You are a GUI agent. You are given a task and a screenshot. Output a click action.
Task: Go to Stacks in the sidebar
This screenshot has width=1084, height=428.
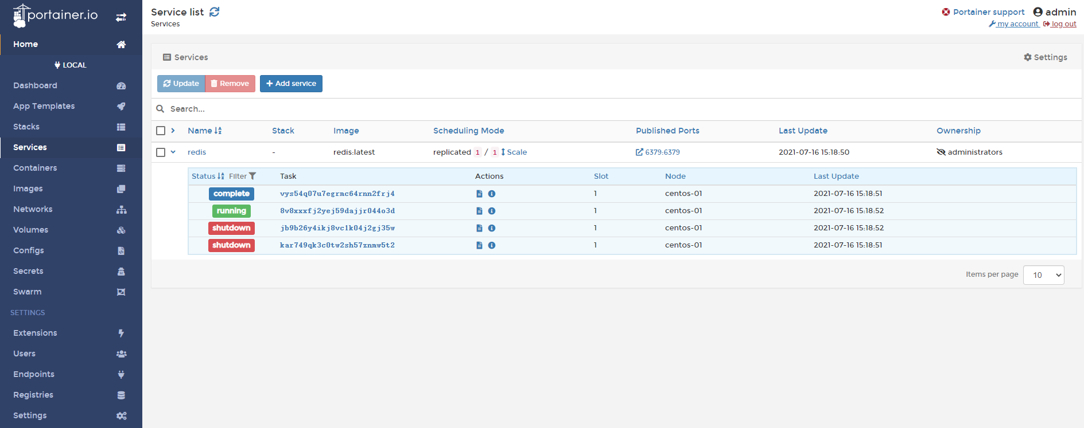(x=26, y=127)
